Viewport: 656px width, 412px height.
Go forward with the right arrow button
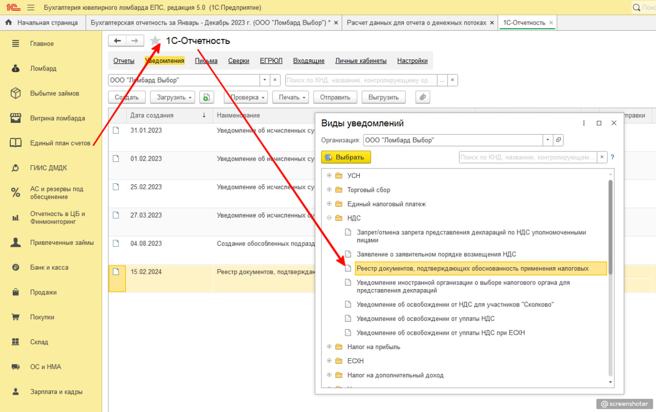[x=135, y=40]
